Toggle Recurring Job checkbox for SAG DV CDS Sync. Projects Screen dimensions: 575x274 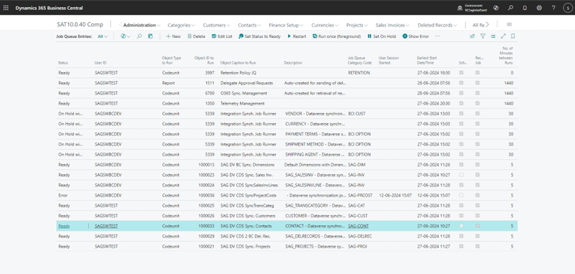pos(478,247)
